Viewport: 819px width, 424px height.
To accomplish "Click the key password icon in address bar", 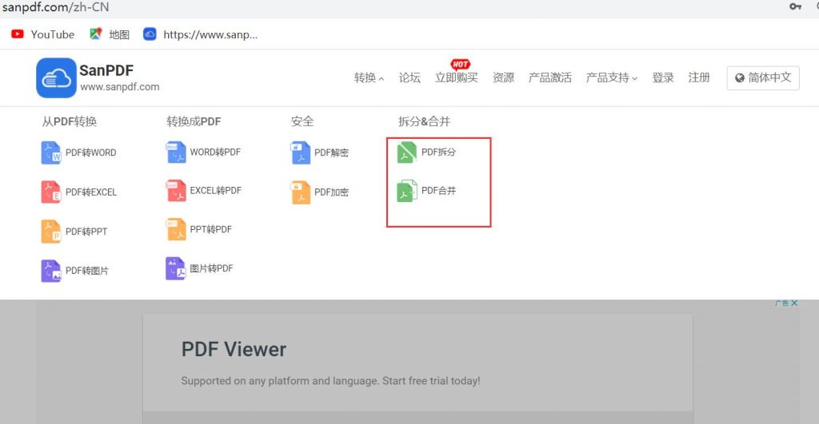I will point(796,6).
